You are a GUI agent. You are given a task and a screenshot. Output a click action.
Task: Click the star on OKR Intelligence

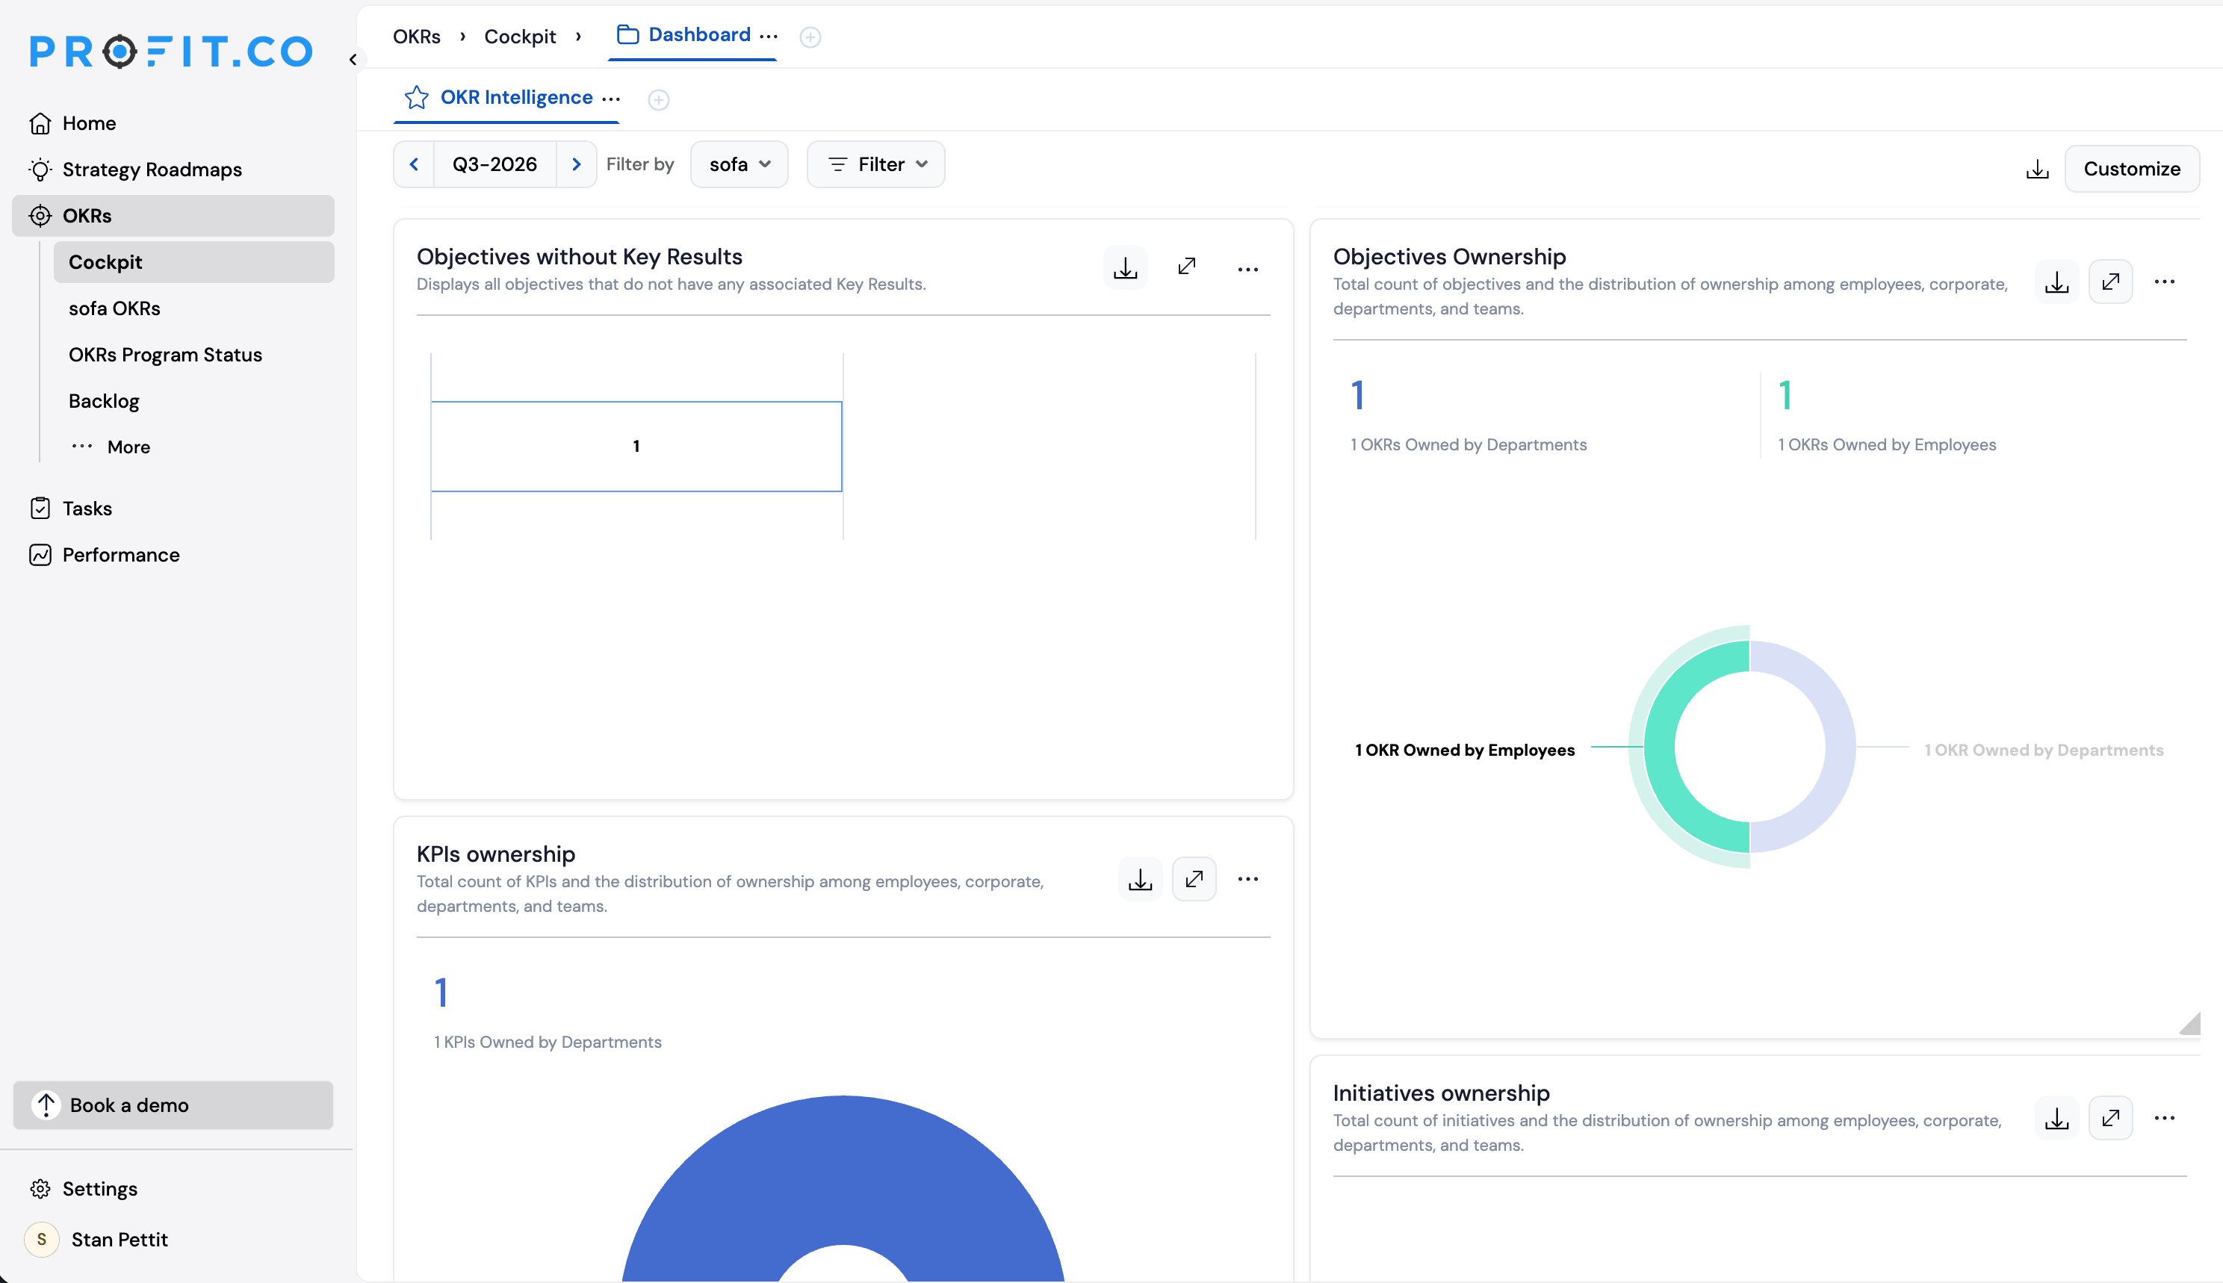[x=417, y=97]
